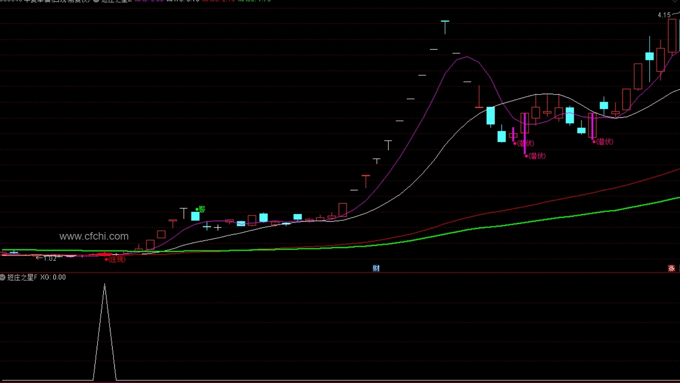
Task: Click the 1.02 low price label
Action: [x=50, y=258]
